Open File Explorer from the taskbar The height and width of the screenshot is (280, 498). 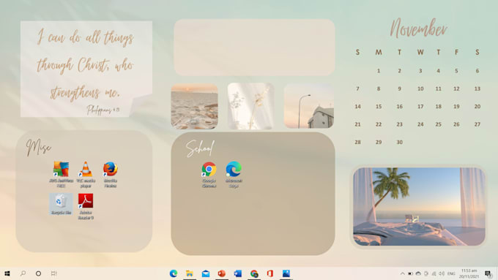click(190, 273)
